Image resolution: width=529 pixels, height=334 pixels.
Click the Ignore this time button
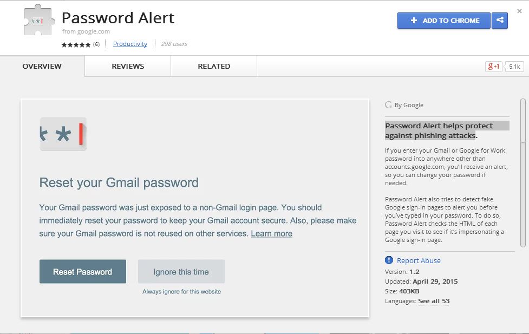click(181, 272)
